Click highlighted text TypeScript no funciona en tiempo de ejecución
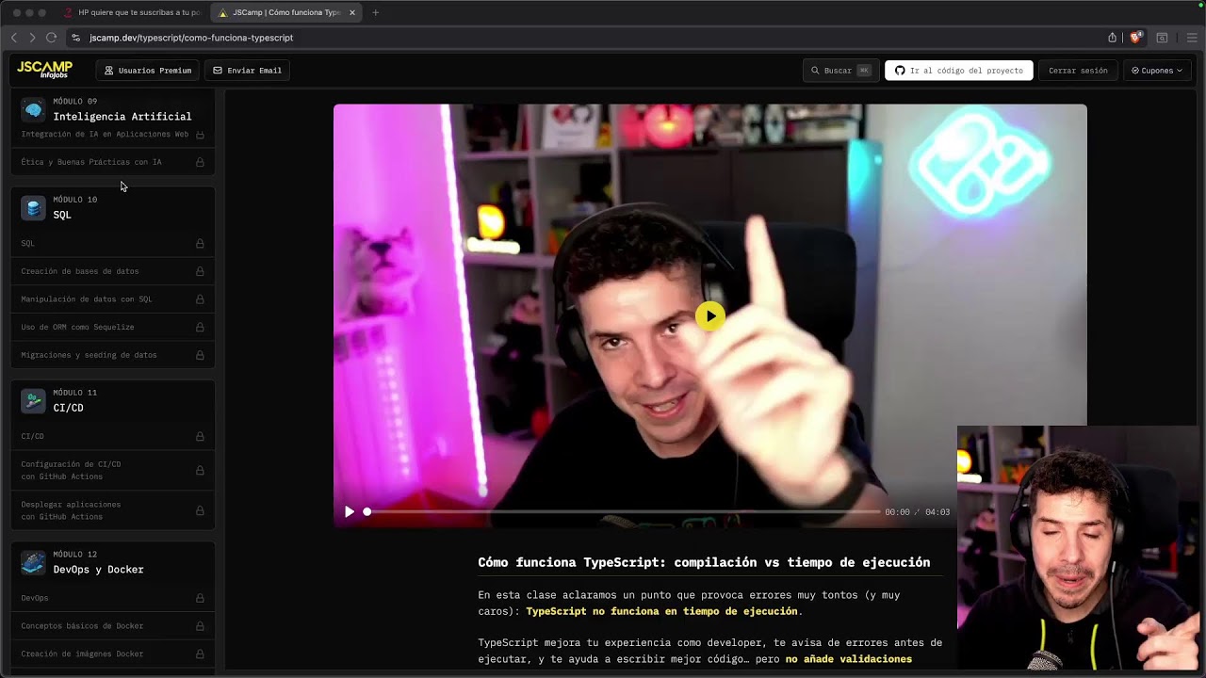1206x678 pixels. (661, 611)
